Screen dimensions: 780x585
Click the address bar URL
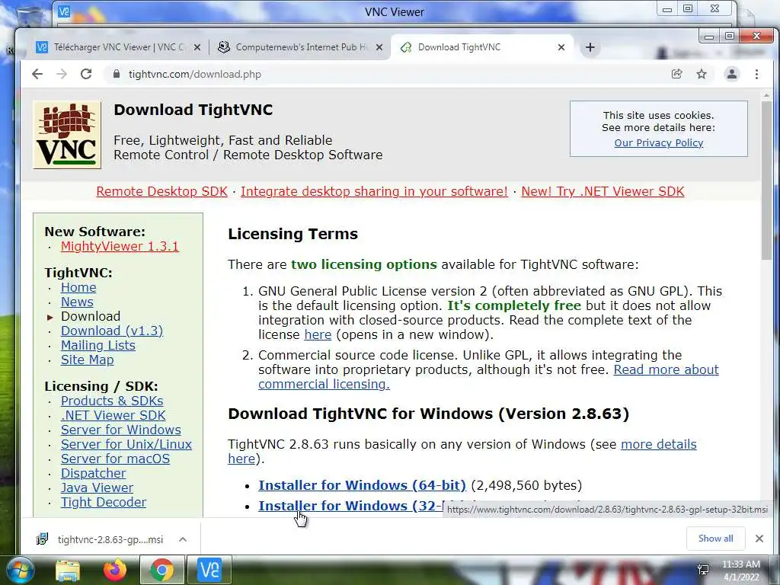194,74
